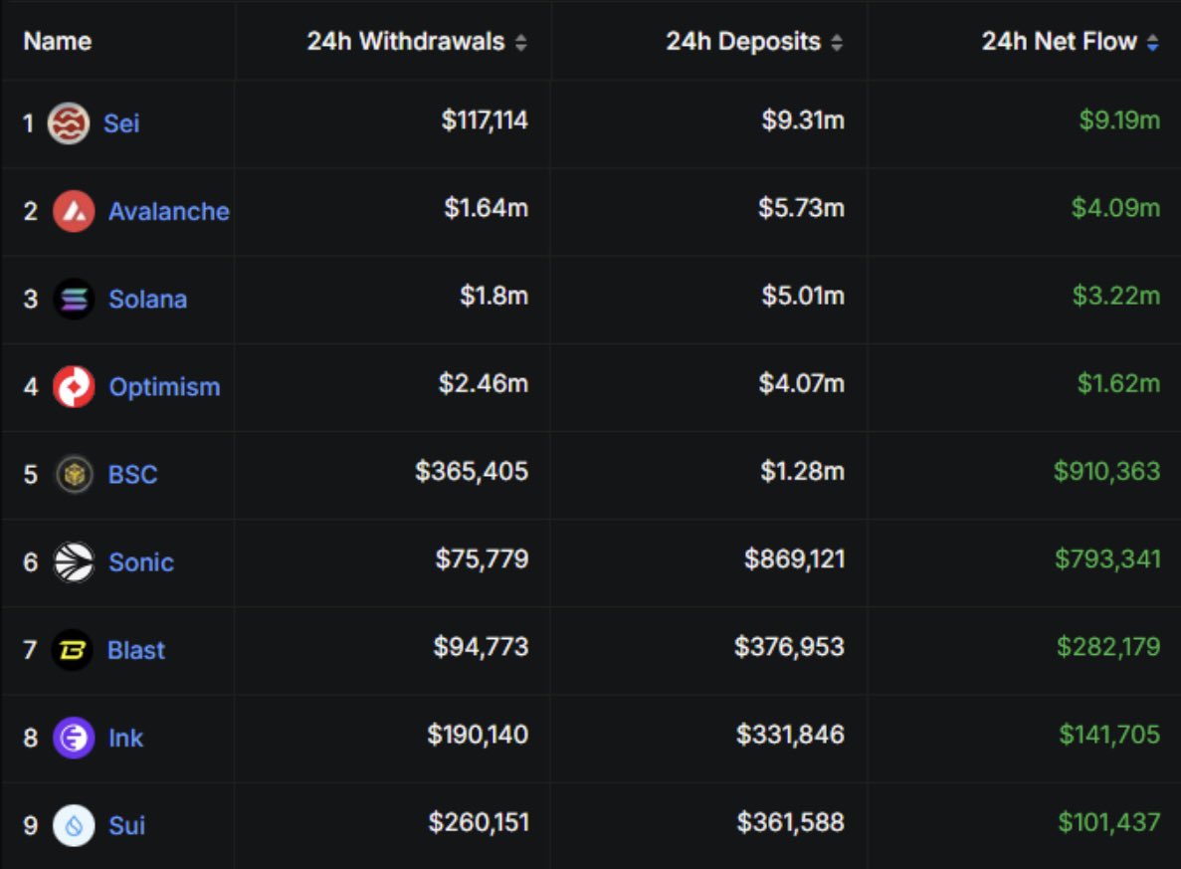Select Sei deposits value $9.31m
The image size is (1181, 869).
point(803,119)
